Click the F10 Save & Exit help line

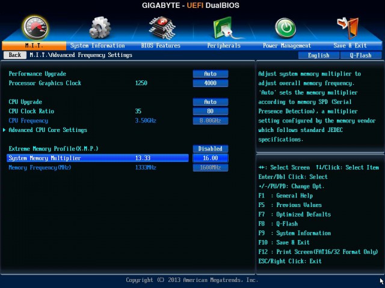(284, 242)
